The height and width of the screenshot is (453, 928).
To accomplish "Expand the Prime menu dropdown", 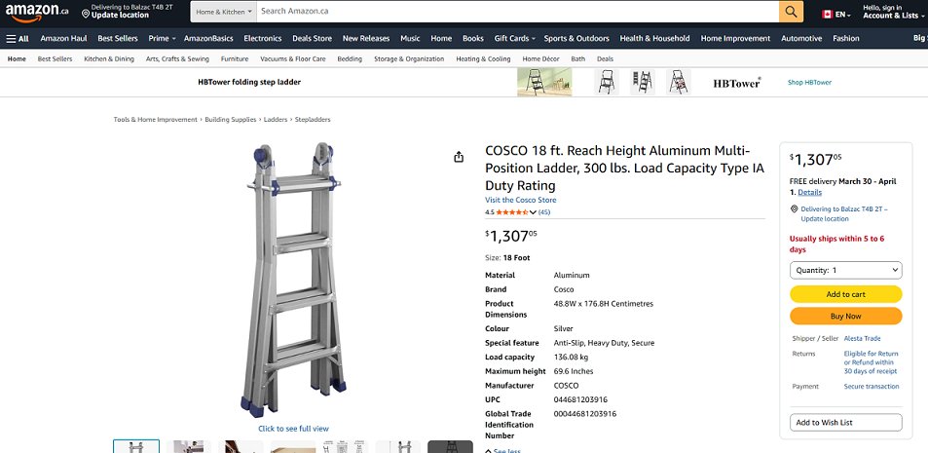I will (x=162, y=39).
